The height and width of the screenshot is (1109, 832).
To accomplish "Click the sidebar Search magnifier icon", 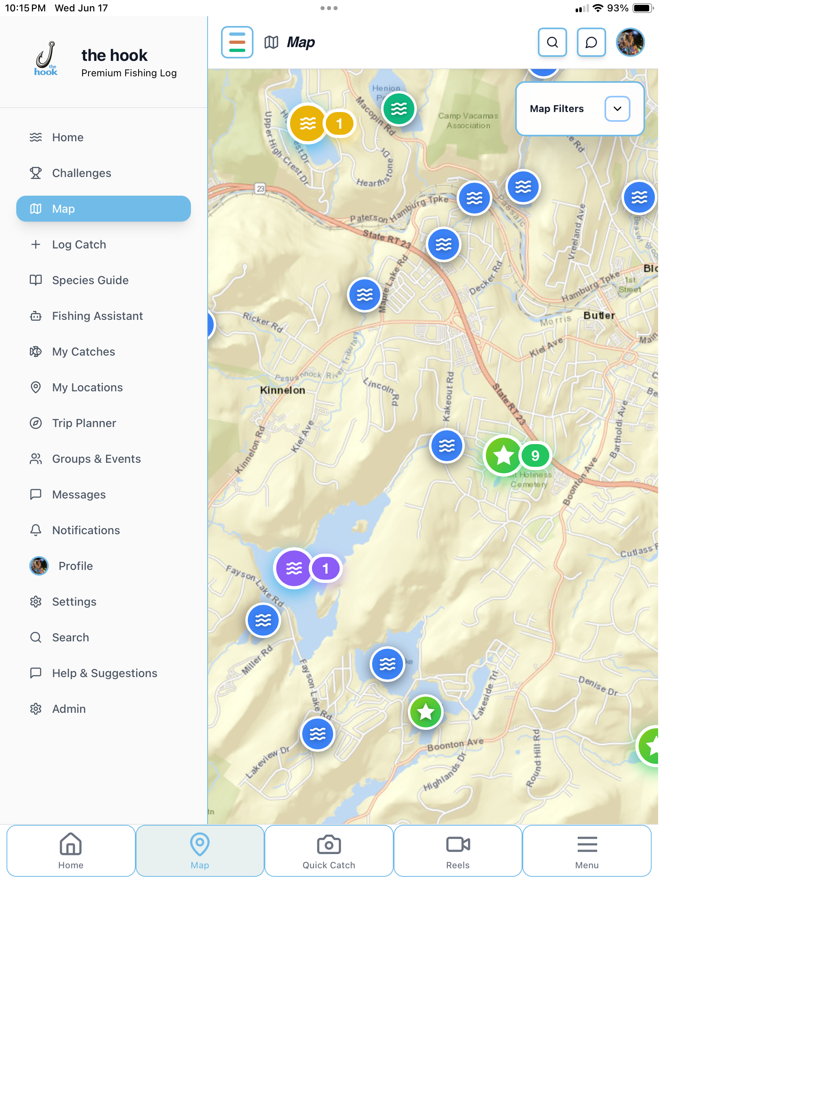I will coord(36,637).
